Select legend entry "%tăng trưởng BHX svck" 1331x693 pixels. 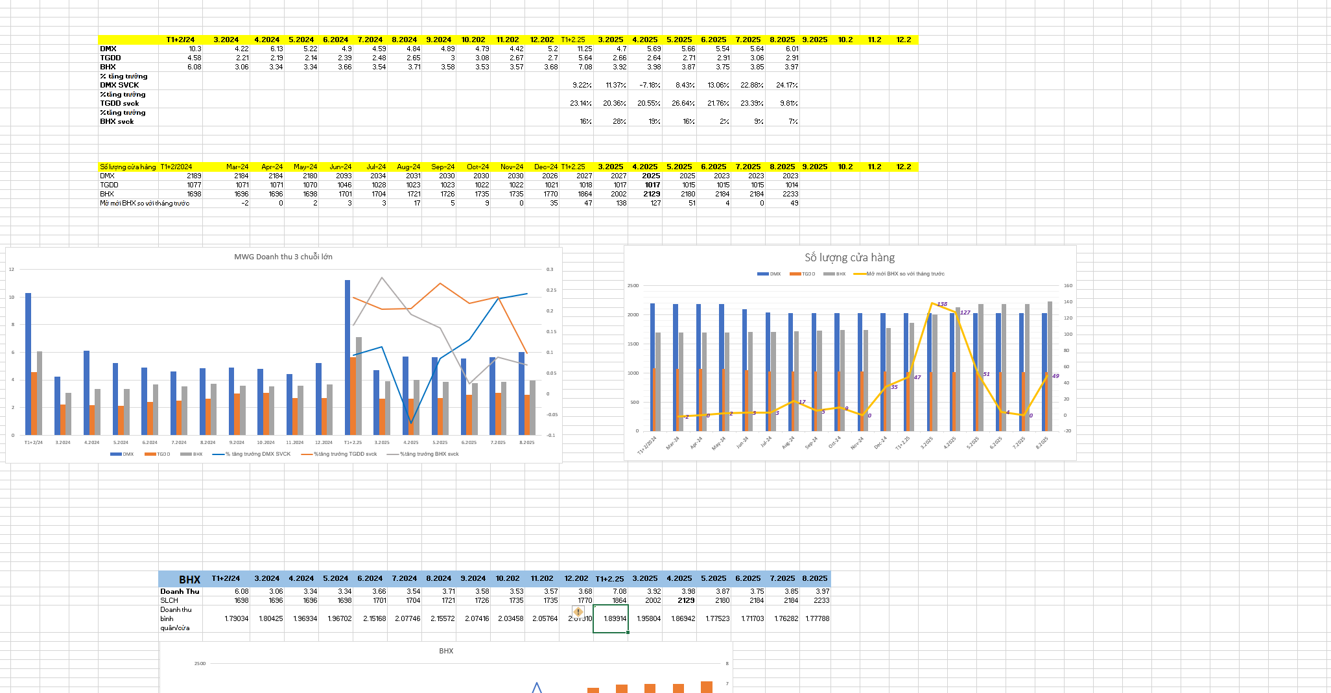(423, 454)
